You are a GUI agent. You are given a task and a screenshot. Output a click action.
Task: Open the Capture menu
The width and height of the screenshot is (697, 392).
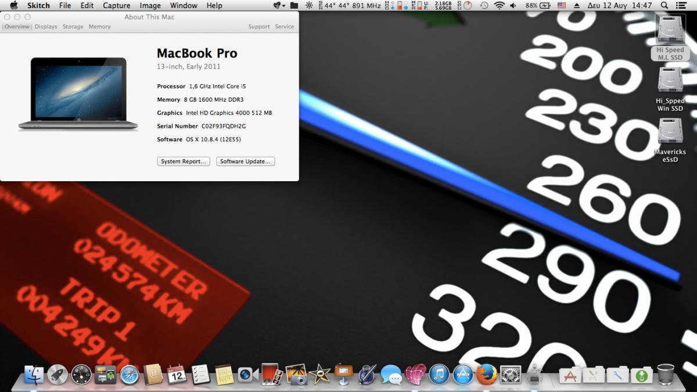click(117, 5)
